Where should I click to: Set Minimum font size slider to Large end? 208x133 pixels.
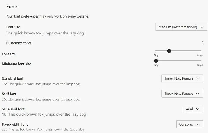click(201, 61)
